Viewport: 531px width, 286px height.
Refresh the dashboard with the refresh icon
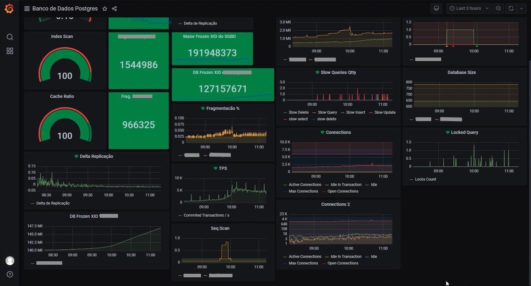[511, 8]
